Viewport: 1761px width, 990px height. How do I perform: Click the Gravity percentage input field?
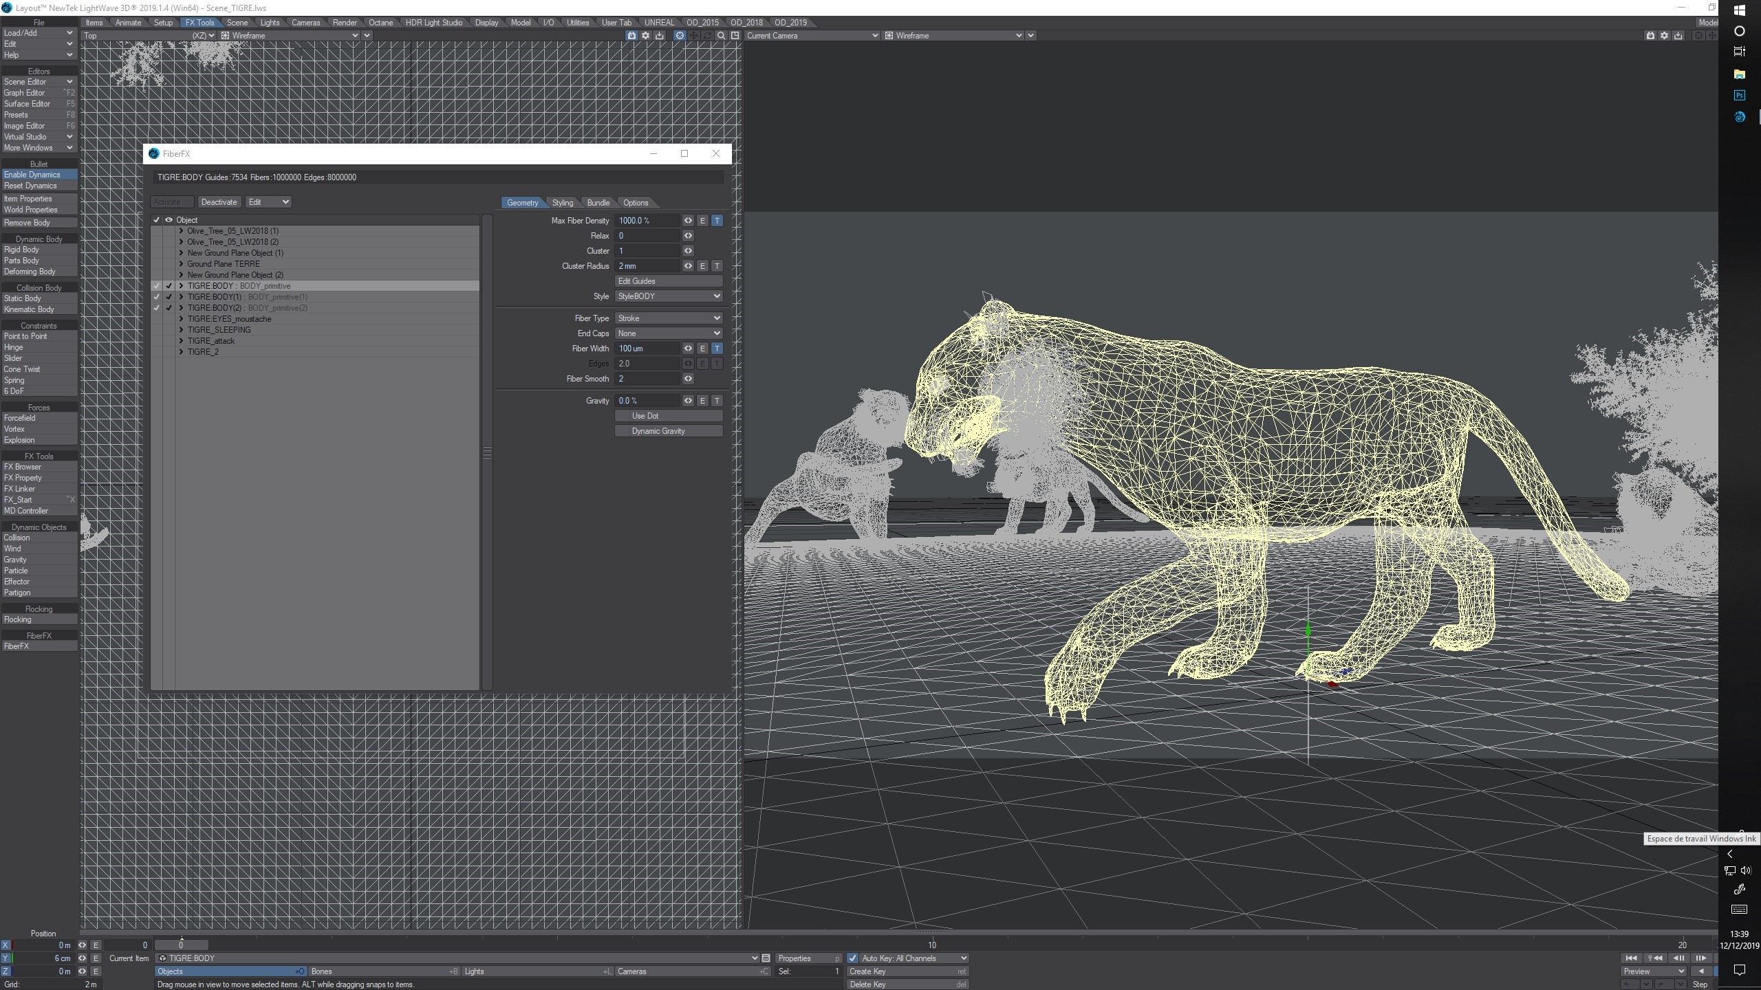[x=647, y=401]
